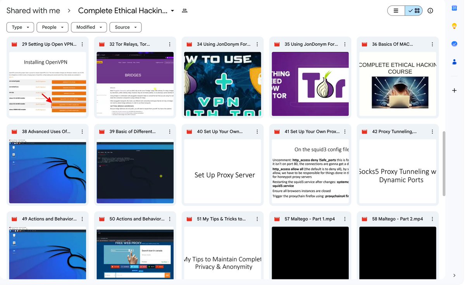The width and height of the screenshot is (465, 286).
Task: Select file name "41 Set Up Your Own Prox..."
Action: coord(312,132)
